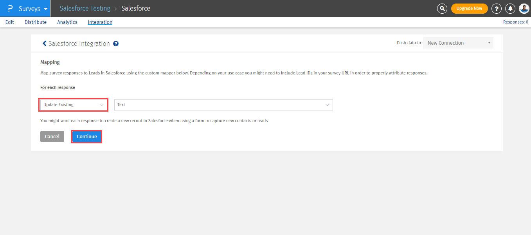Open the New Connection push data dropdown
The image size is (531, 235).
(458, 42)
